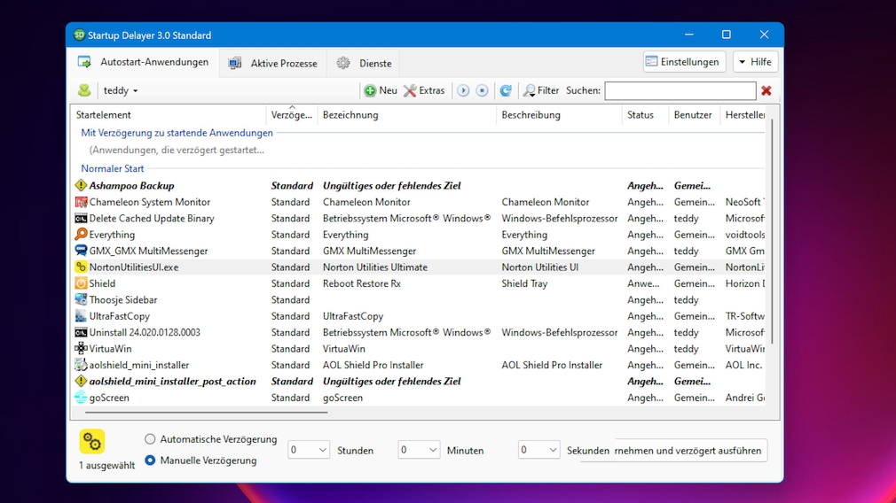Select Automatische Verzögerung radio button
896x503 pixels.
(x=150, y=439)
